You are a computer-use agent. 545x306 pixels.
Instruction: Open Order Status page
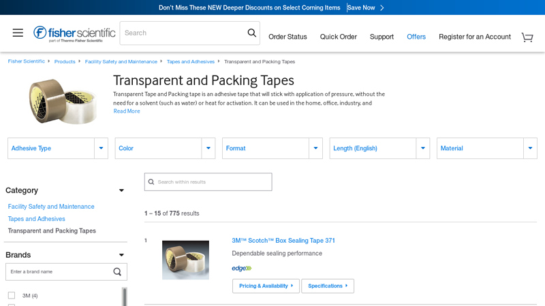tap(287, 37)
